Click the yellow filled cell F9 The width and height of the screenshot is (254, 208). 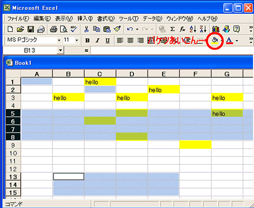click(195, 145)
